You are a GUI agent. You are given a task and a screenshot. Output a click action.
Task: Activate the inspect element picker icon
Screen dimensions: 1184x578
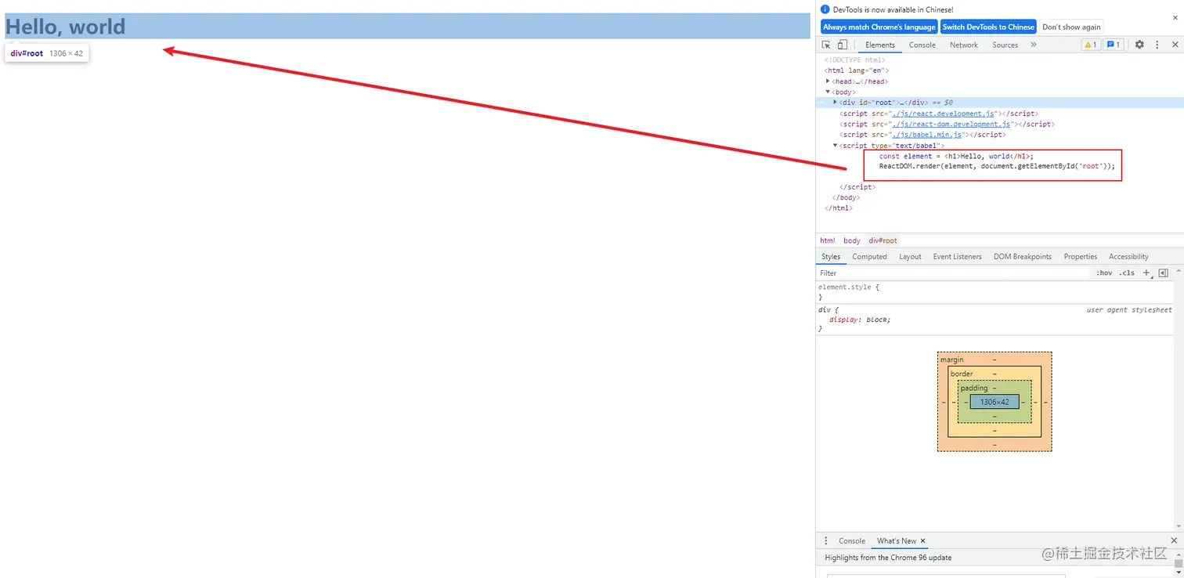[826, 45]
